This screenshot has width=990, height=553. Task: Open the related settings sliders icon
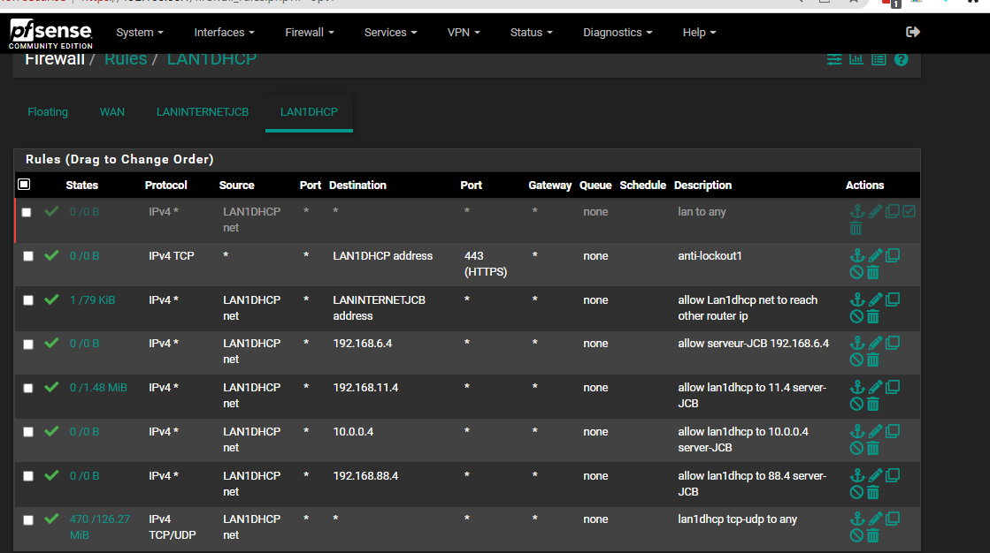tap(834, 59)
